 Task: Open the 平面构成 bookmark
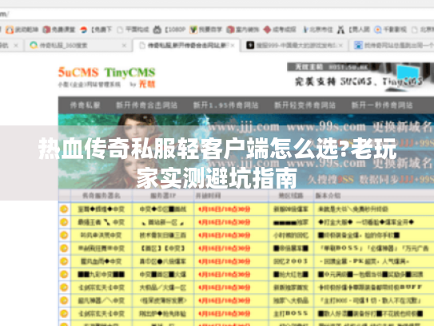(133, 30)
